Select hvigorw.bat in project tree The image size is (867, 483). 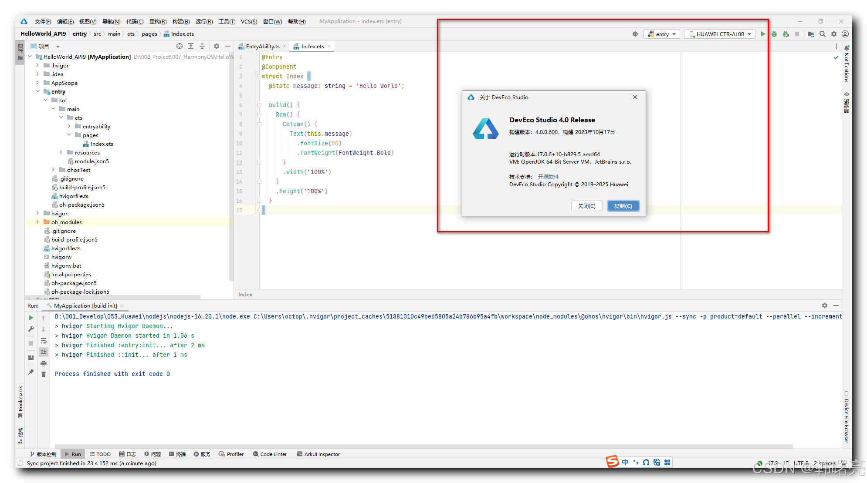coord(66,265)
